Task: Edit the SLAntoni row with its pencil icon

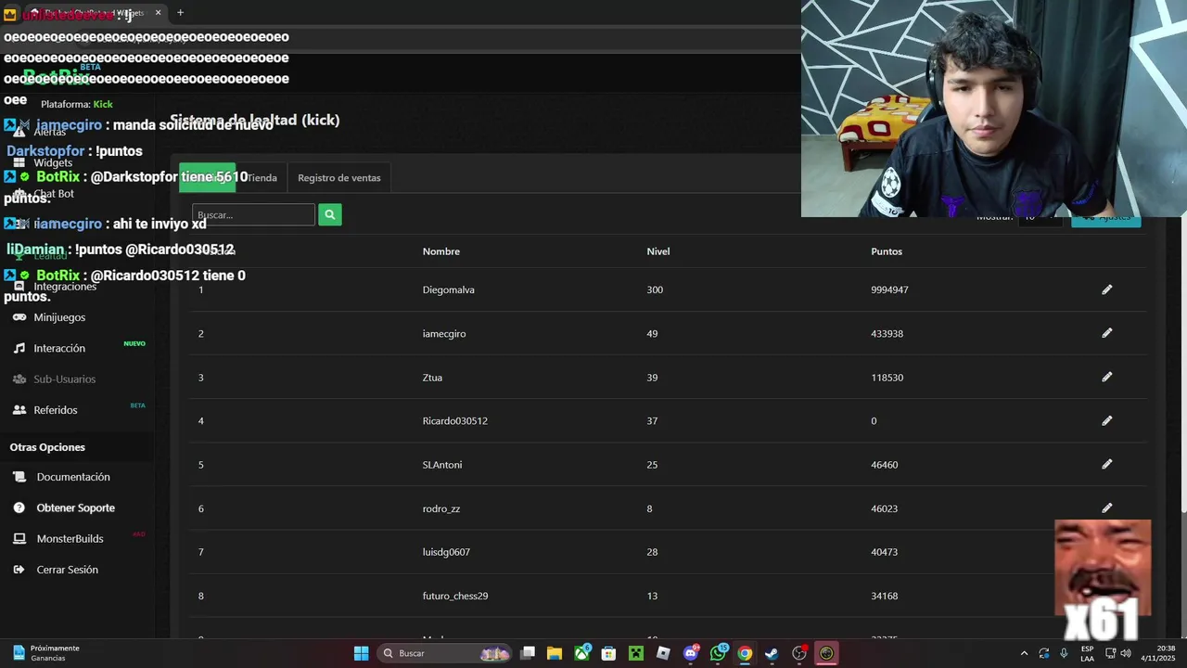Action: [x=1106, y=464]
